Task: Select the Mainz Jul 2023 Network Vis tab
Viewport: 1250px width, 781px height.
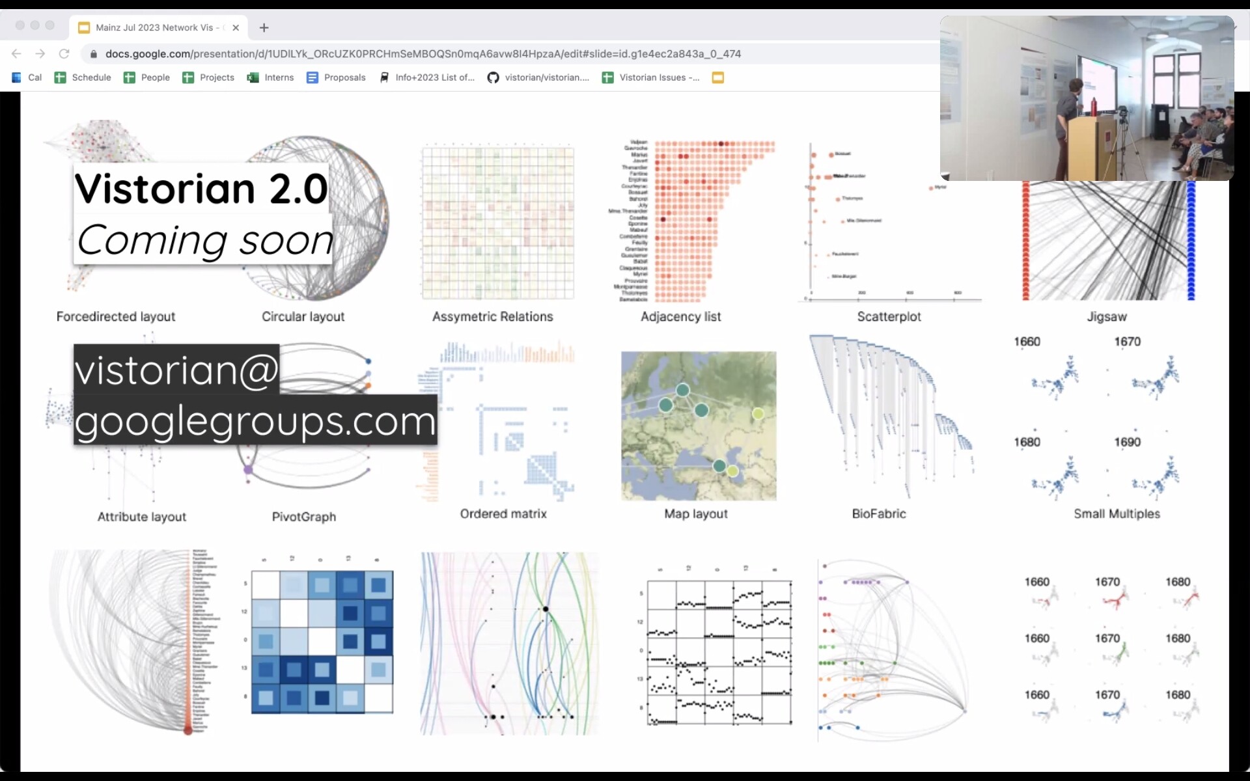Action: click(158, 27)
